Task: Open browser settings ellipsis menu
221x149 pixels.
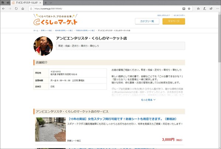Action: [217, 8]
